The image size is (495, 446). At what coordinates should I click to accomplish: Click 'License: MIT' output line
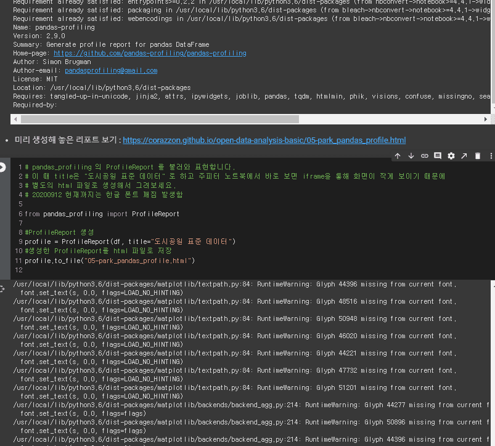tap(35, 79)
